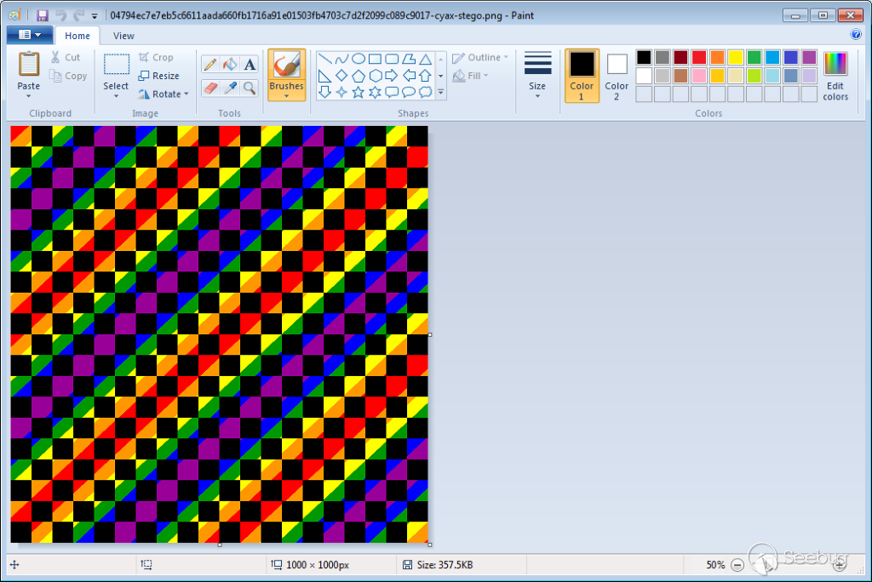Open the Size line thickness dropdown

tap(537, 75)
